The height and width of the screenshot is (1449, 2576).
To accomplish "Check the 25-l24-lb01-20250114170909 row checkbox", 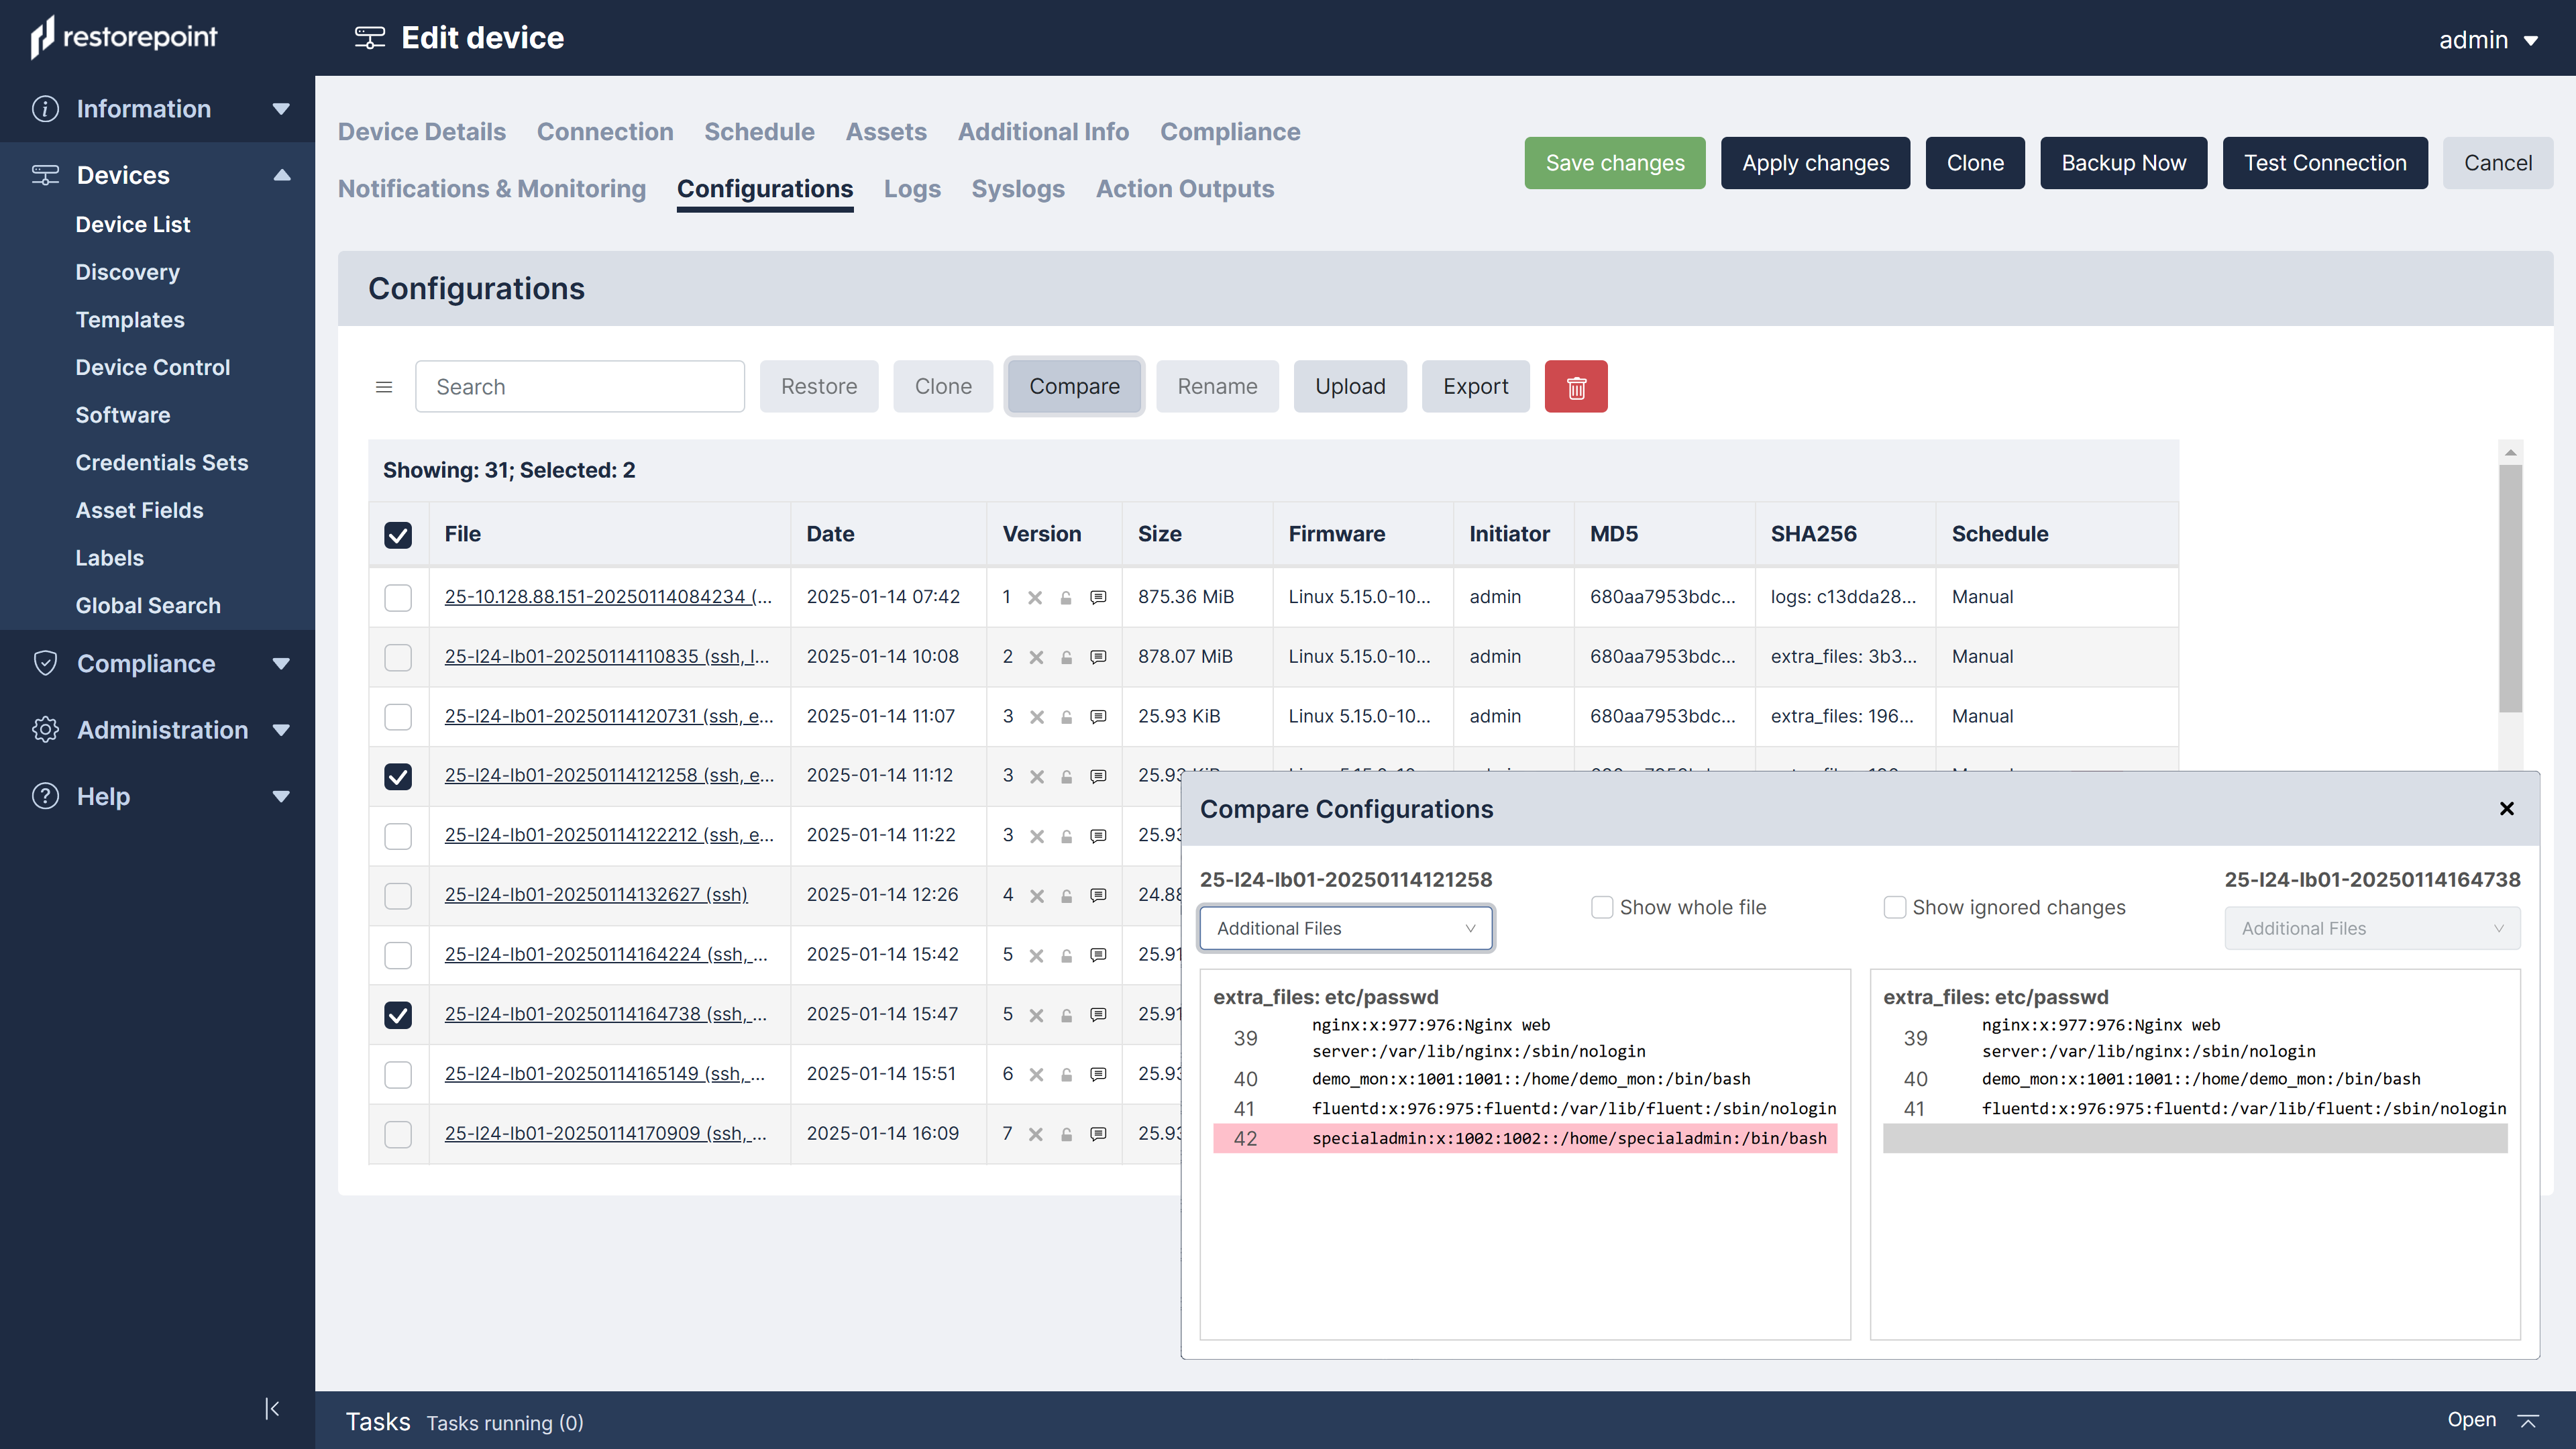I will tap(398, 1134).
